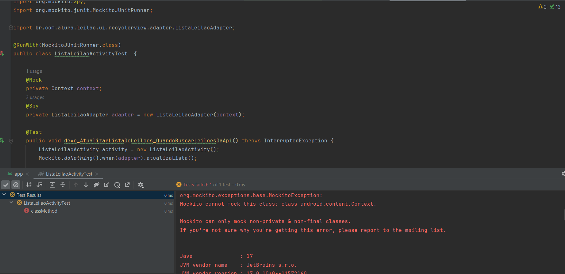
Task: Run the deve_AtualizarLista test from gutter icon
Action: point(2,140)
